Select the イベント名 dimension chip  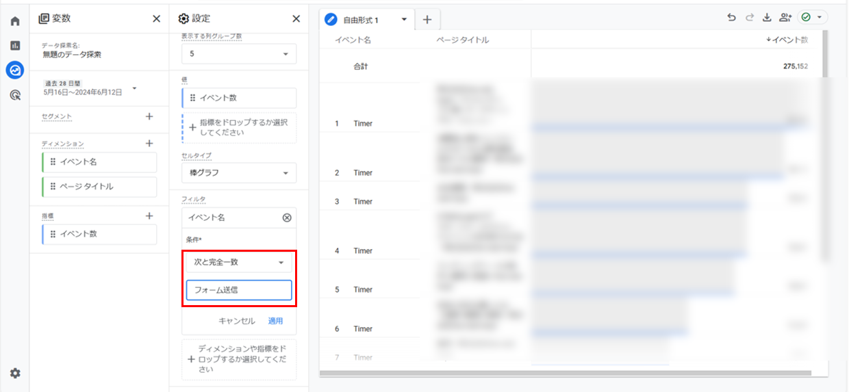pyautogui.click(x=99, y=162)
